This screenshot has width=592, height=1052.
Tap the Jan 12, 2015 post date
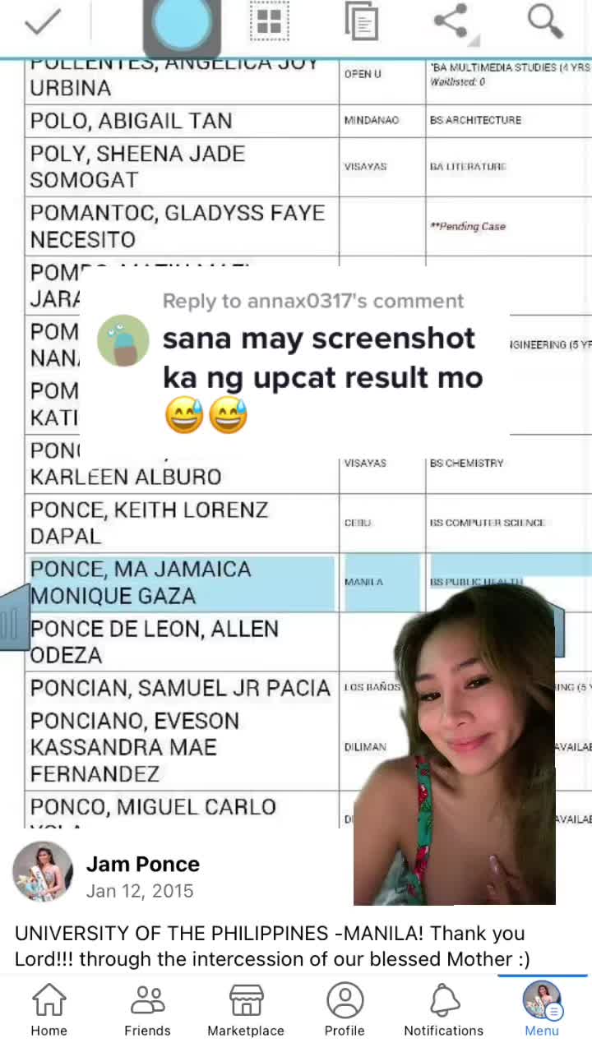click(x=140, y=891)
